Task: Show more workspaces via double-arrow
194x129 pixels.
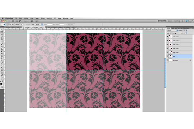Action: (183, 21)
